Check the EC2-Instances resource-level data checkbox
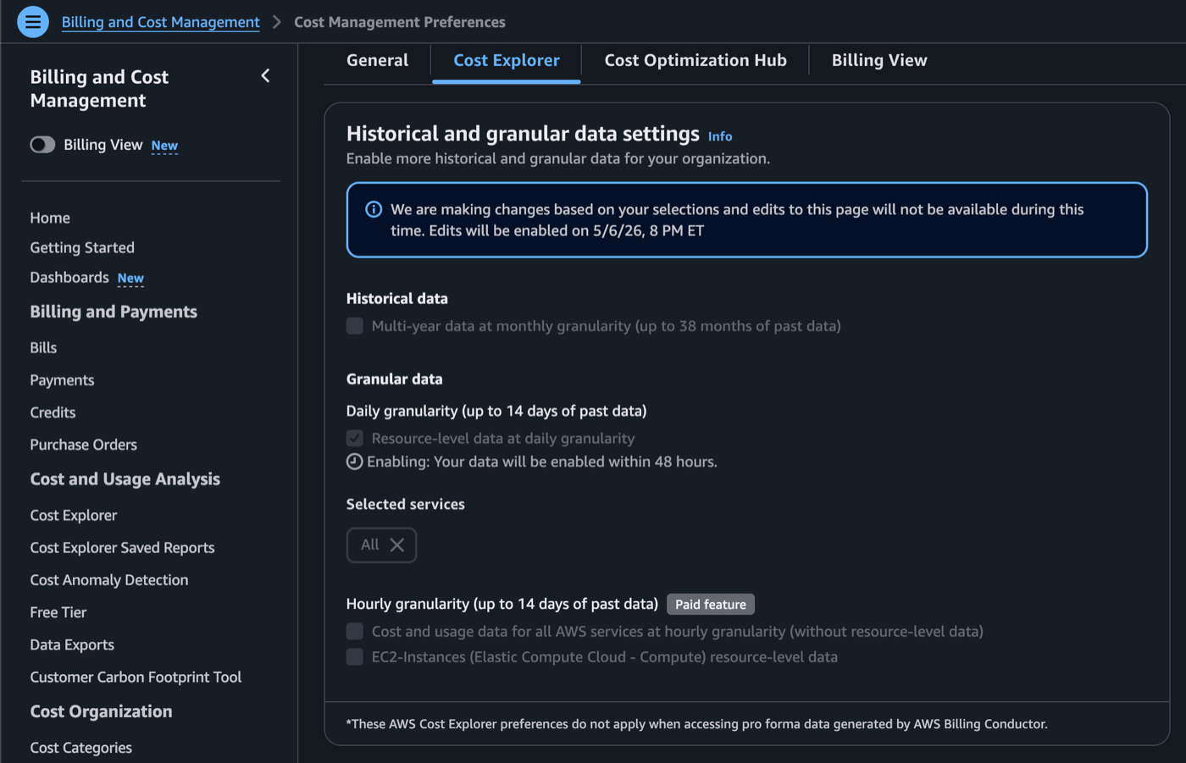Screen dimensions: 1186x763 [x=355, y=657]
